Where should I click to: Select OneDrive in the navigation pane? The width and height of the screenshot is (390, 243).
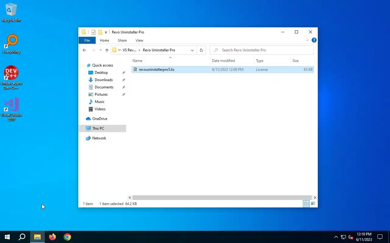pos(100,119)
